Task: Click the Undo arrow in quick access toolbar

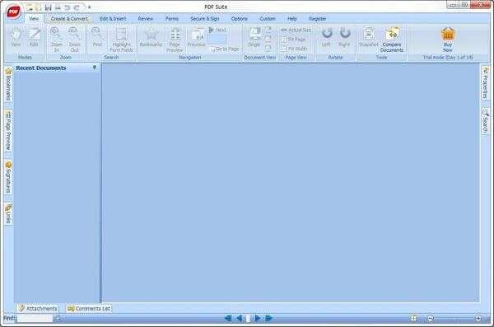Action: tap(68, 7)
